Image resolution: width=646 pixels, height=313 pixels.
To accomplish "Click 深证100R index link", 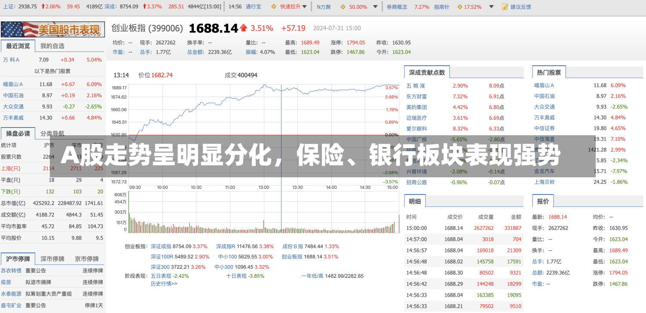I will (162, 257).
